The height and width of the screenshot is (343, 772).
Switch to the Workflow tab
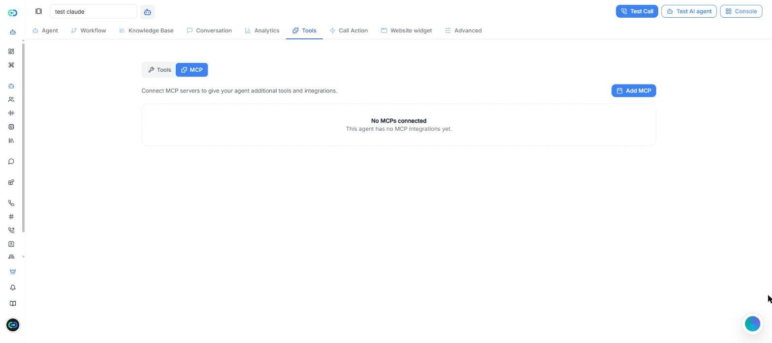(89, 30)
